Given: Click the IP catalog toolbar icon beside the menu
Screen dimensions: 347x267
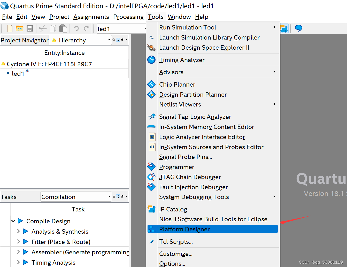Looking at the screenshot, I should 284,28.
